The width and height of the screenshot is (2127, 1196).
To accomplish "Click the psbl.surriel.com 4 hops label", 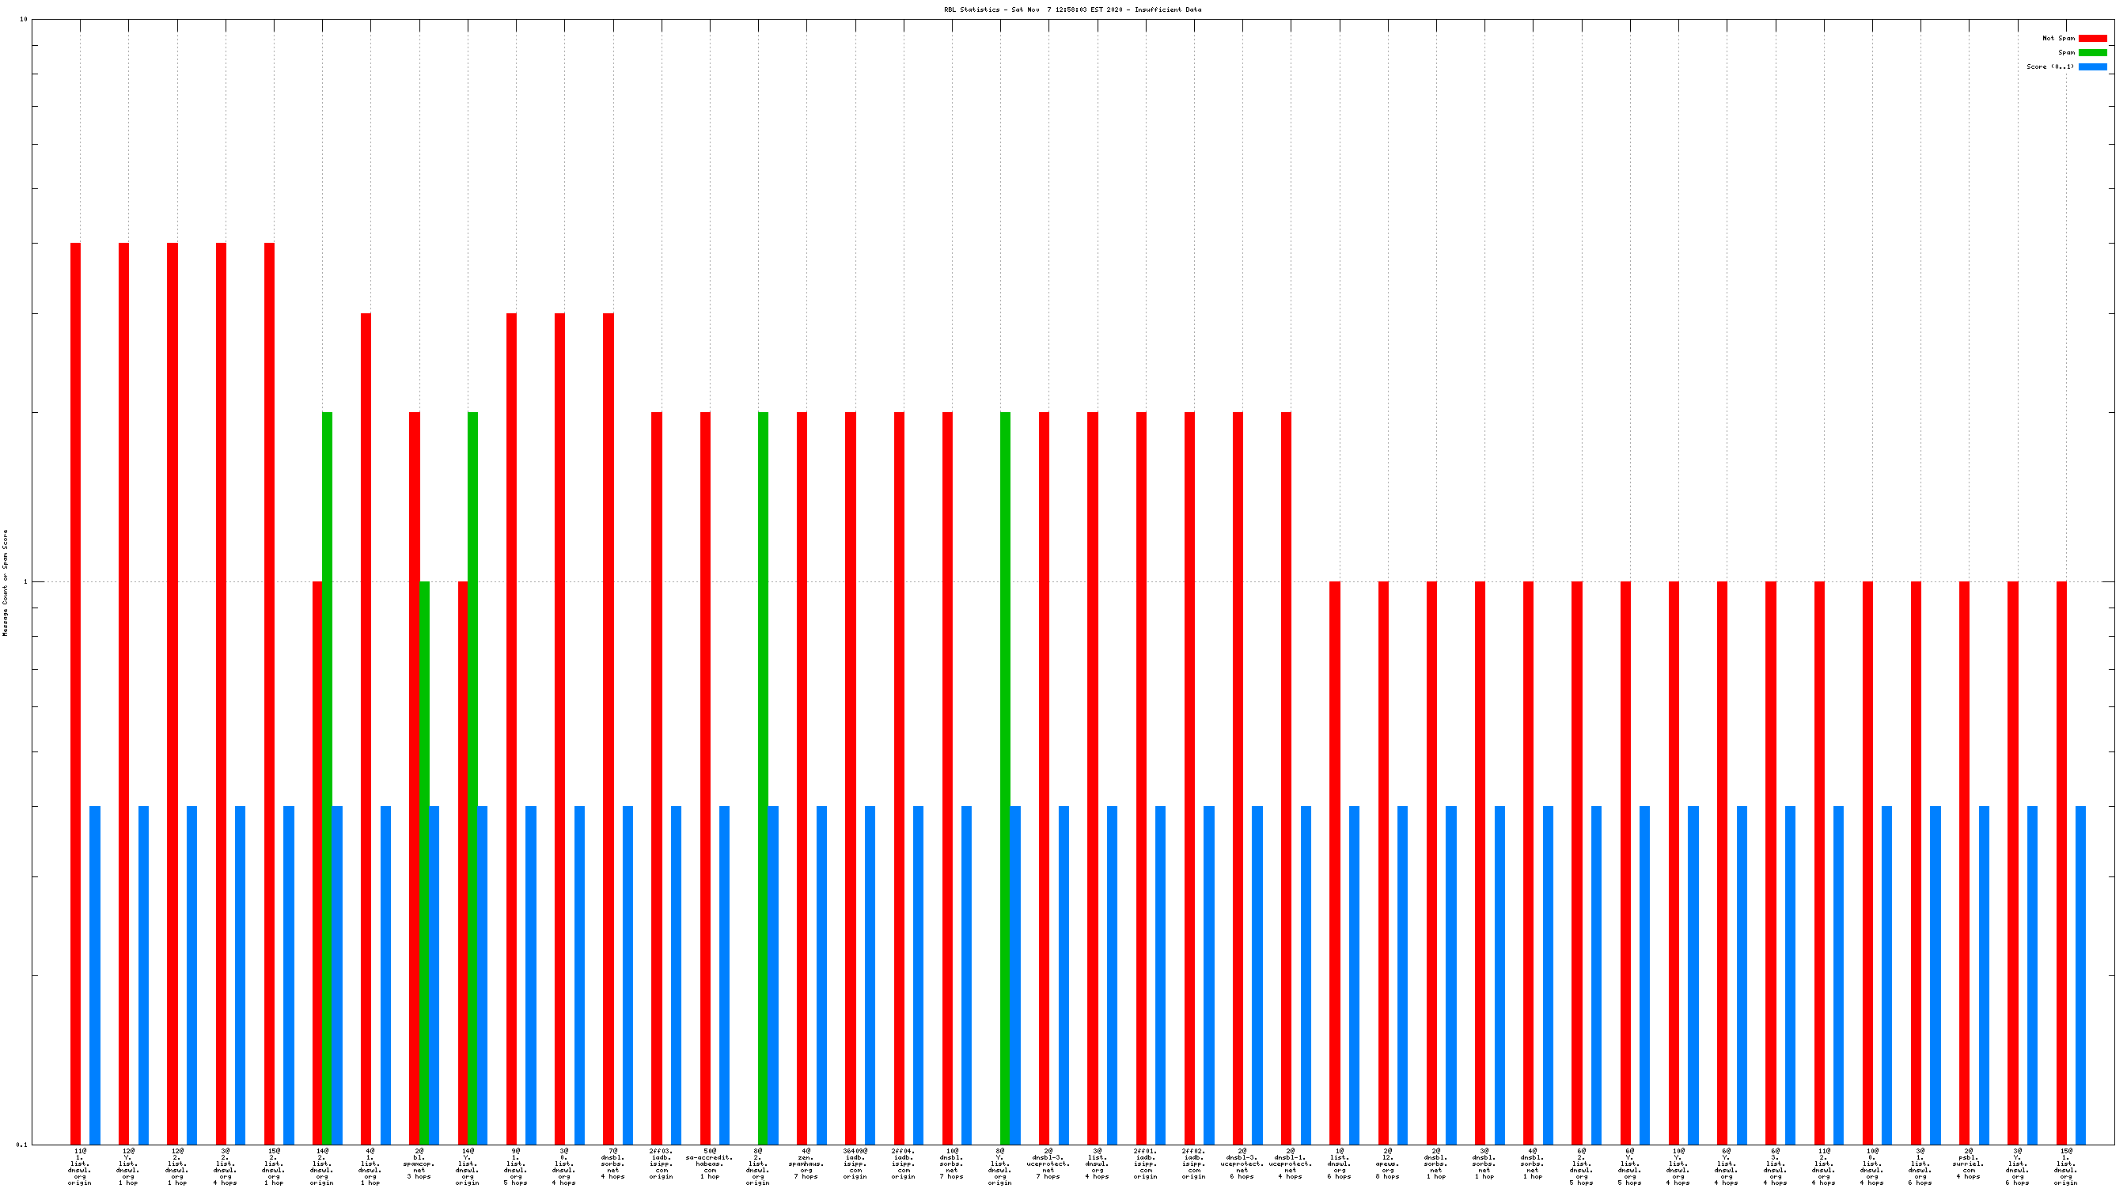I will (x=1969, y=1164).
